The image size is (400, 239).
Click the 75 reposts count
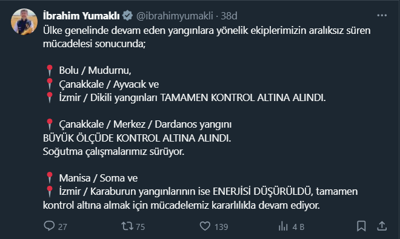[141, 227]
